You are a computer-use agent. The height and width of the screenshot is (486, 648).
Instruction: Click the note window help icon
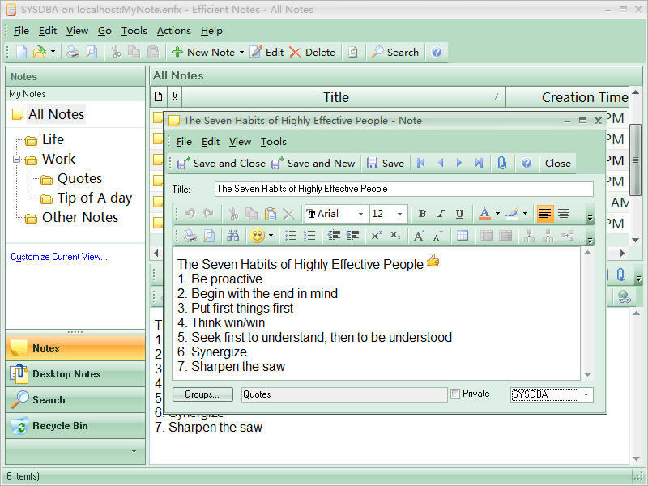(x=526, y=163)
